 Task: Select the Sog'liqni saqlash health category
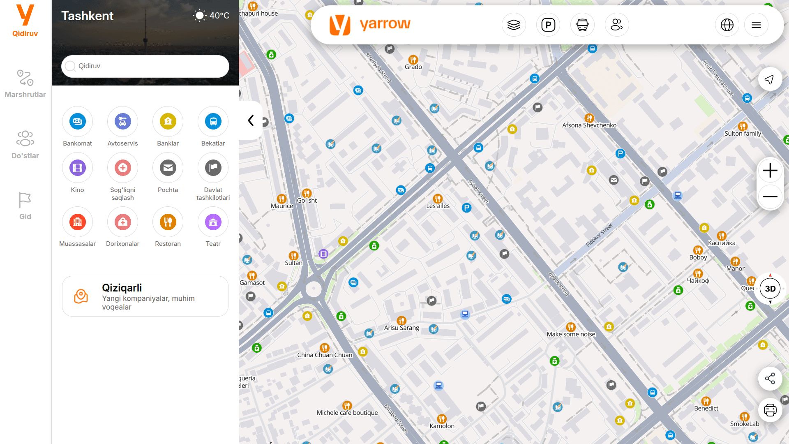(x=122, y=168)
